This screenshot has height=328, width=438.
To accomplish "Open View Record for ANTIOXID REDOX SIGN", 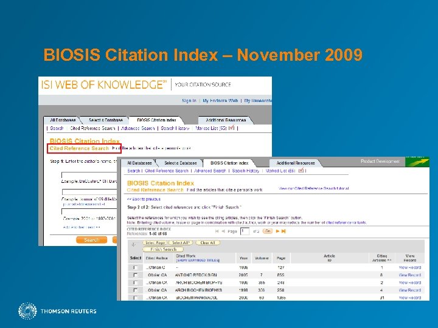I will pos(410,275).
